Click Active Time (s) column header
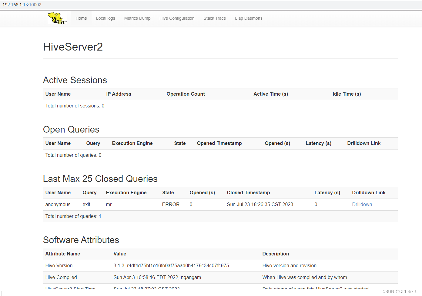The height and width of the screenshot is (296, 422). pos(271,94)
